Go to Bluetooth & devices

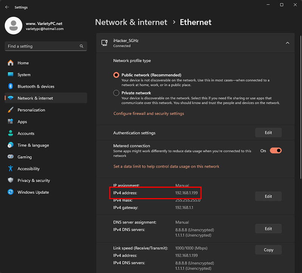click(46, 86)
